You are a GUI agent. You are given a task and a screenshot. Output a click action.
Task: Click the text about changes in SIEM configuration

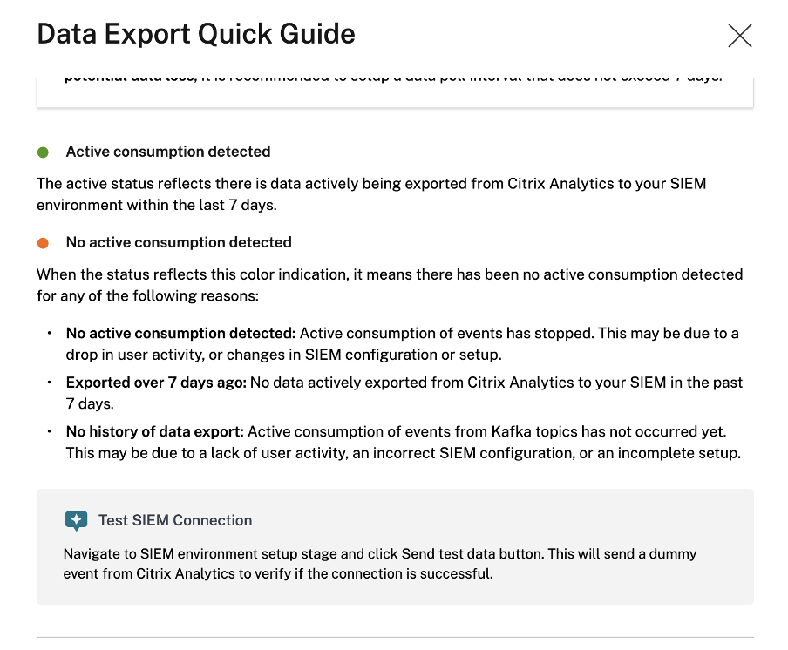400,355
